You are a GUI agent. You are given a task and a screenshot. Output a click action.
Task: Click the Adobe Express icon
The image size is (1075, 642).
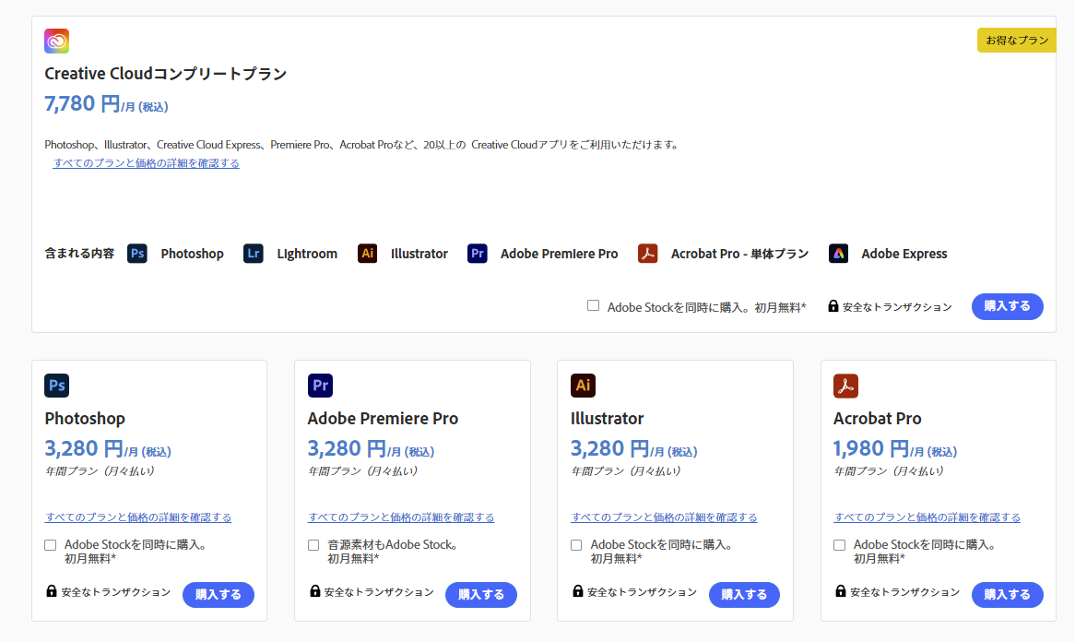(x=838, y=254)
